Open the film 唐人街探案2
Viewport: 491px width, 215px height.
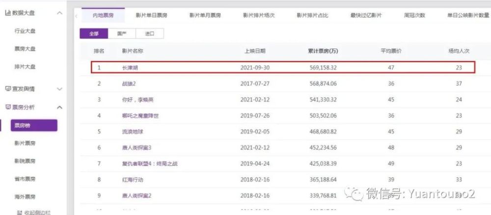coord(136,196)
